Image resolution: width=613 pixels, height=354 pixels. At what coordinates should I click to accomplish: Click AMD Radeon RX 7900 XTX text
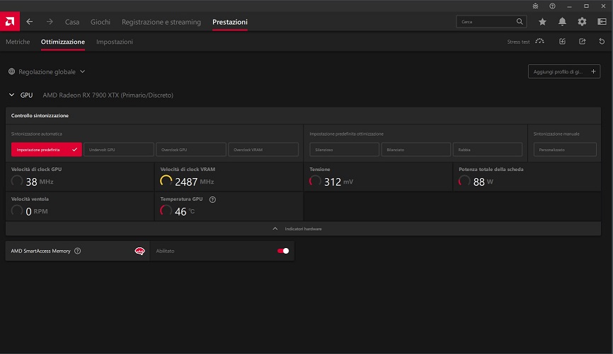[108, 95]
